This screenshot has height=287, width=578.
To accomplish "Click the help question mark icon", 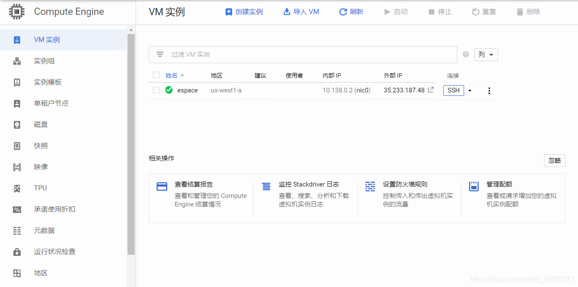I will [x=466, y=54].
